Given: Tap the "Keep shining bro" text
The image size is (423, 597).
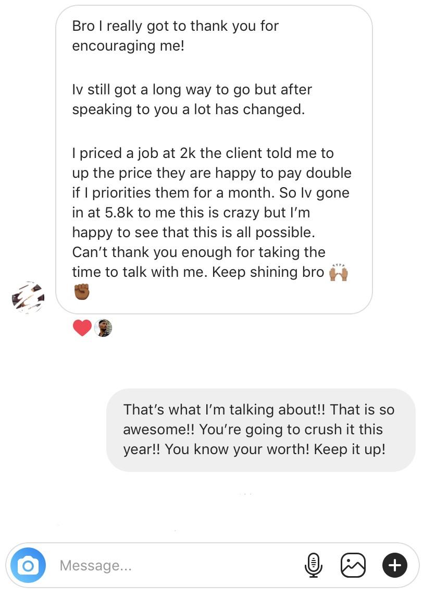Looking at the screenshot, I should click(268, 273).
